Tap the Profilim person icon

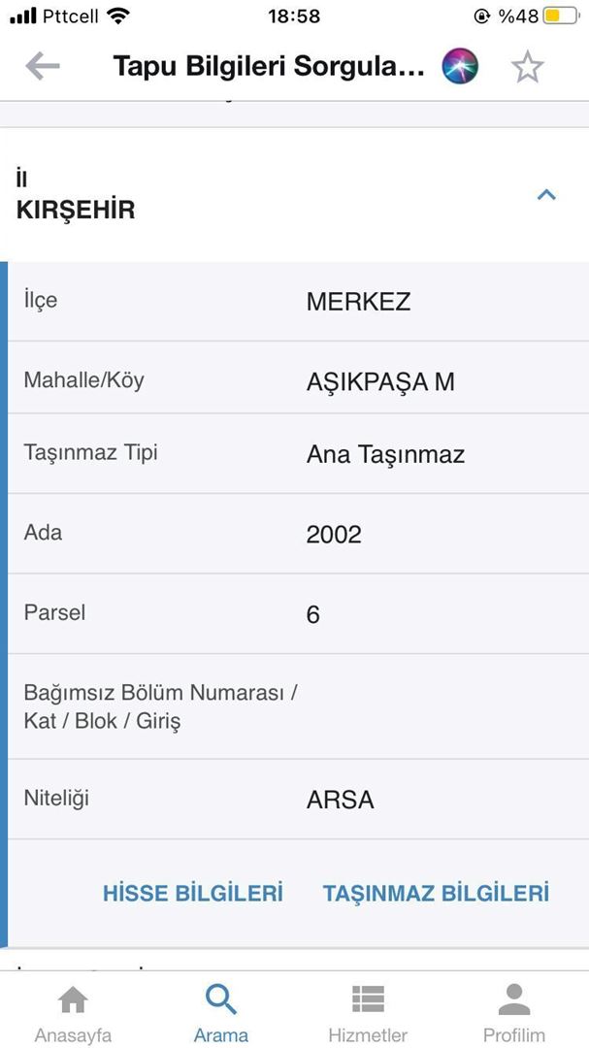click(514, 999)
